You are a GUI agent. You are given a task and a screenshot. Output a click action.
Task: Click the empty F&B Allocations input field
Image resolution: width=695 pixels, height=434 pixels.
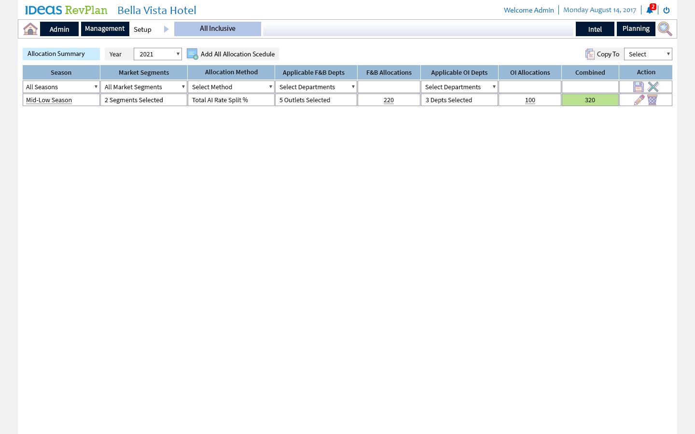coord(389,87)
